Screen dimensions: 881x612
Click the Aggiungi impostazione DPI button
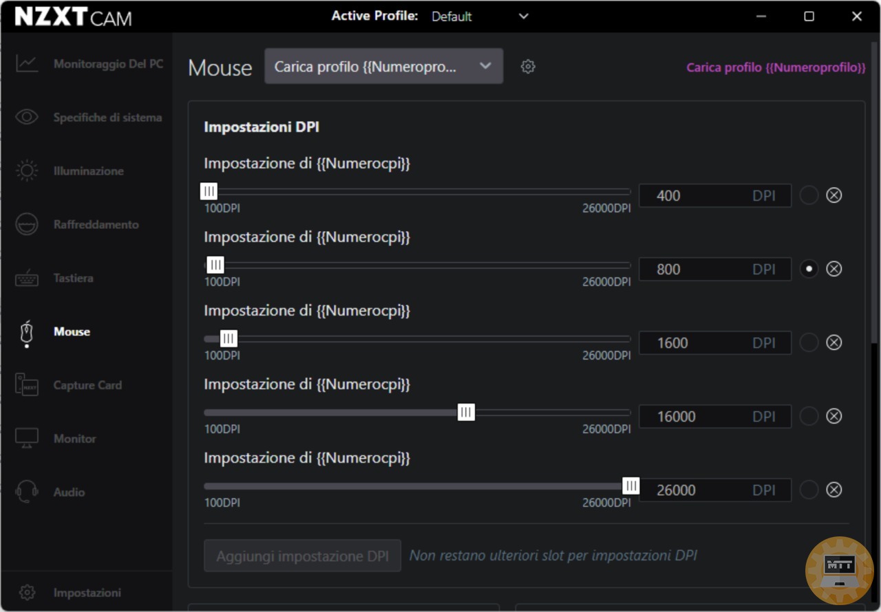coord(302,556)
